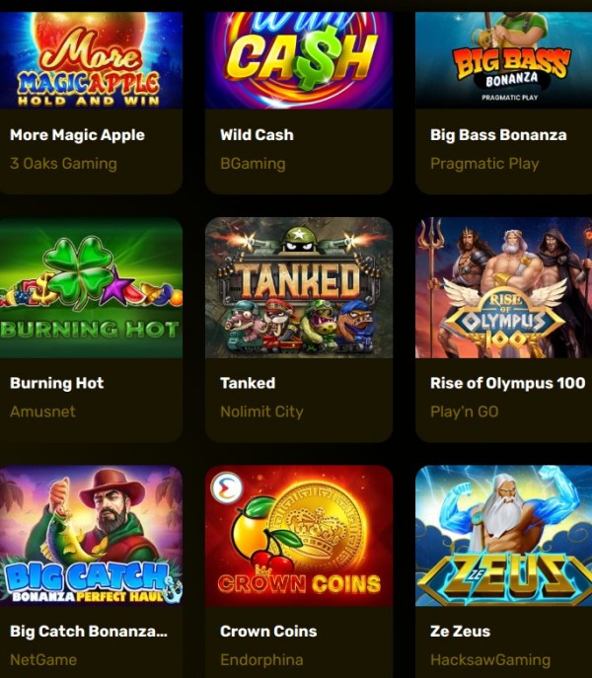Open the Nolimit City provider link
The height and width of the screenshot is (678, 592).
261,412
